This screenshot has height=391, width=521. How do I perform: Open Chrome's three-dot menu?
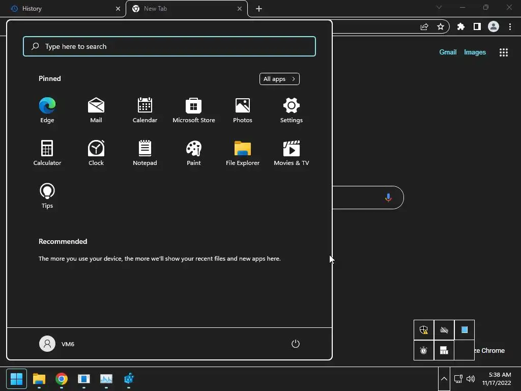click(510, 26)
